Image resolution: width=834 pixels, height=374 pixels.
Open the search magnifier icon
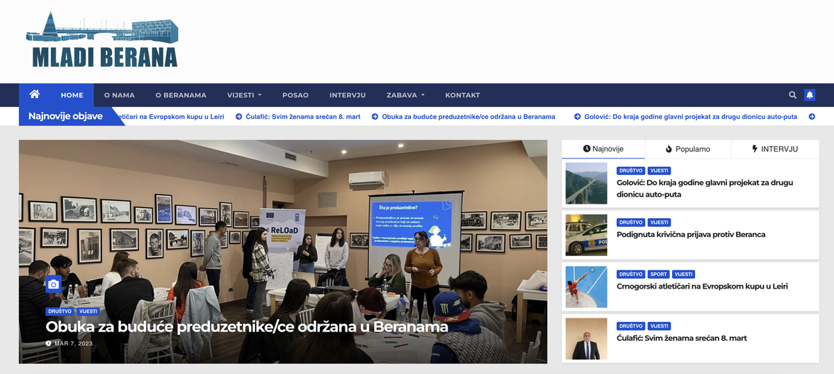point(793,95)
